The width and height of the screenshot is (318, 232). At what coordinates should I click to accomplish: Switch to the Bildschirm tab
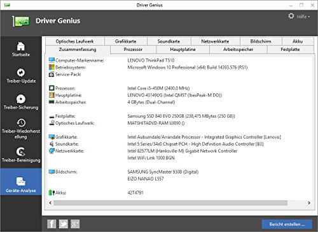coord(261,41)
